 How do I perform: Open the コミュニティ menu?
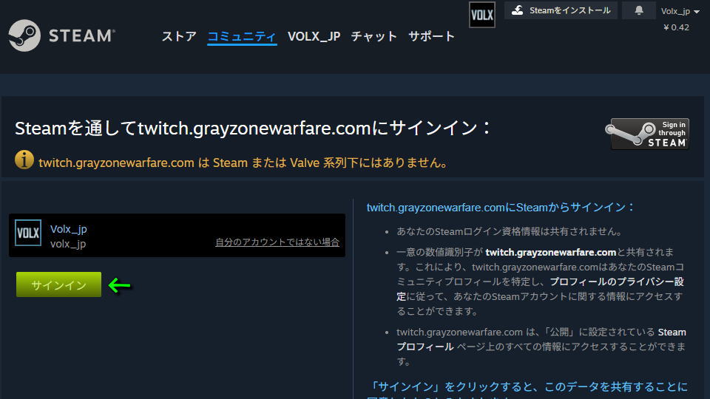242,36
